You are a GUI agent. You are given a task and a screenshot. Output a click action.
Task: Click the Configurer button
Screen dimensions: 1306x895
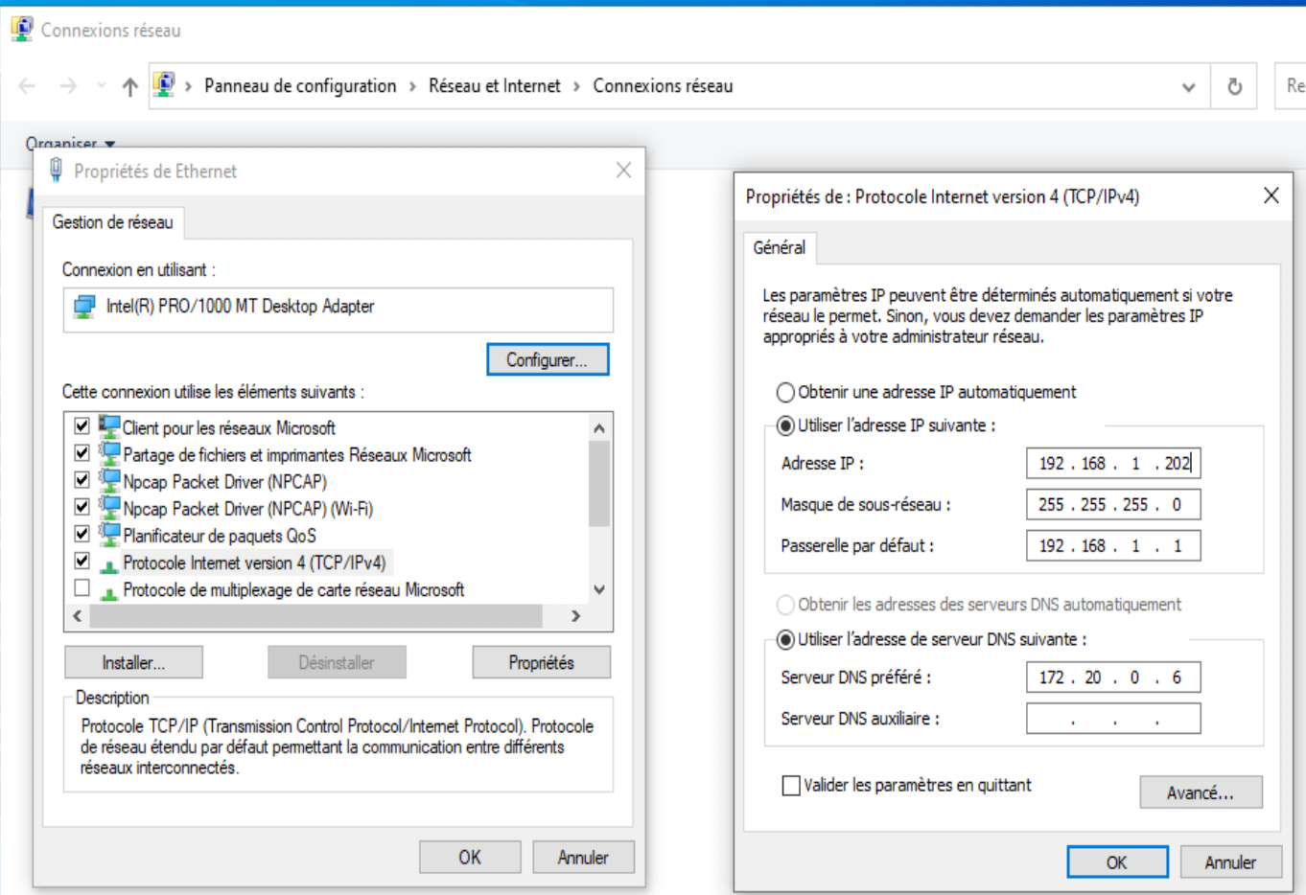click(548, 358)
